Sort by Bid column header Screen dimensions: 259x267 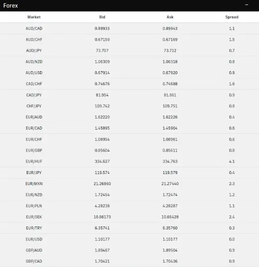[x=102, y=17]
